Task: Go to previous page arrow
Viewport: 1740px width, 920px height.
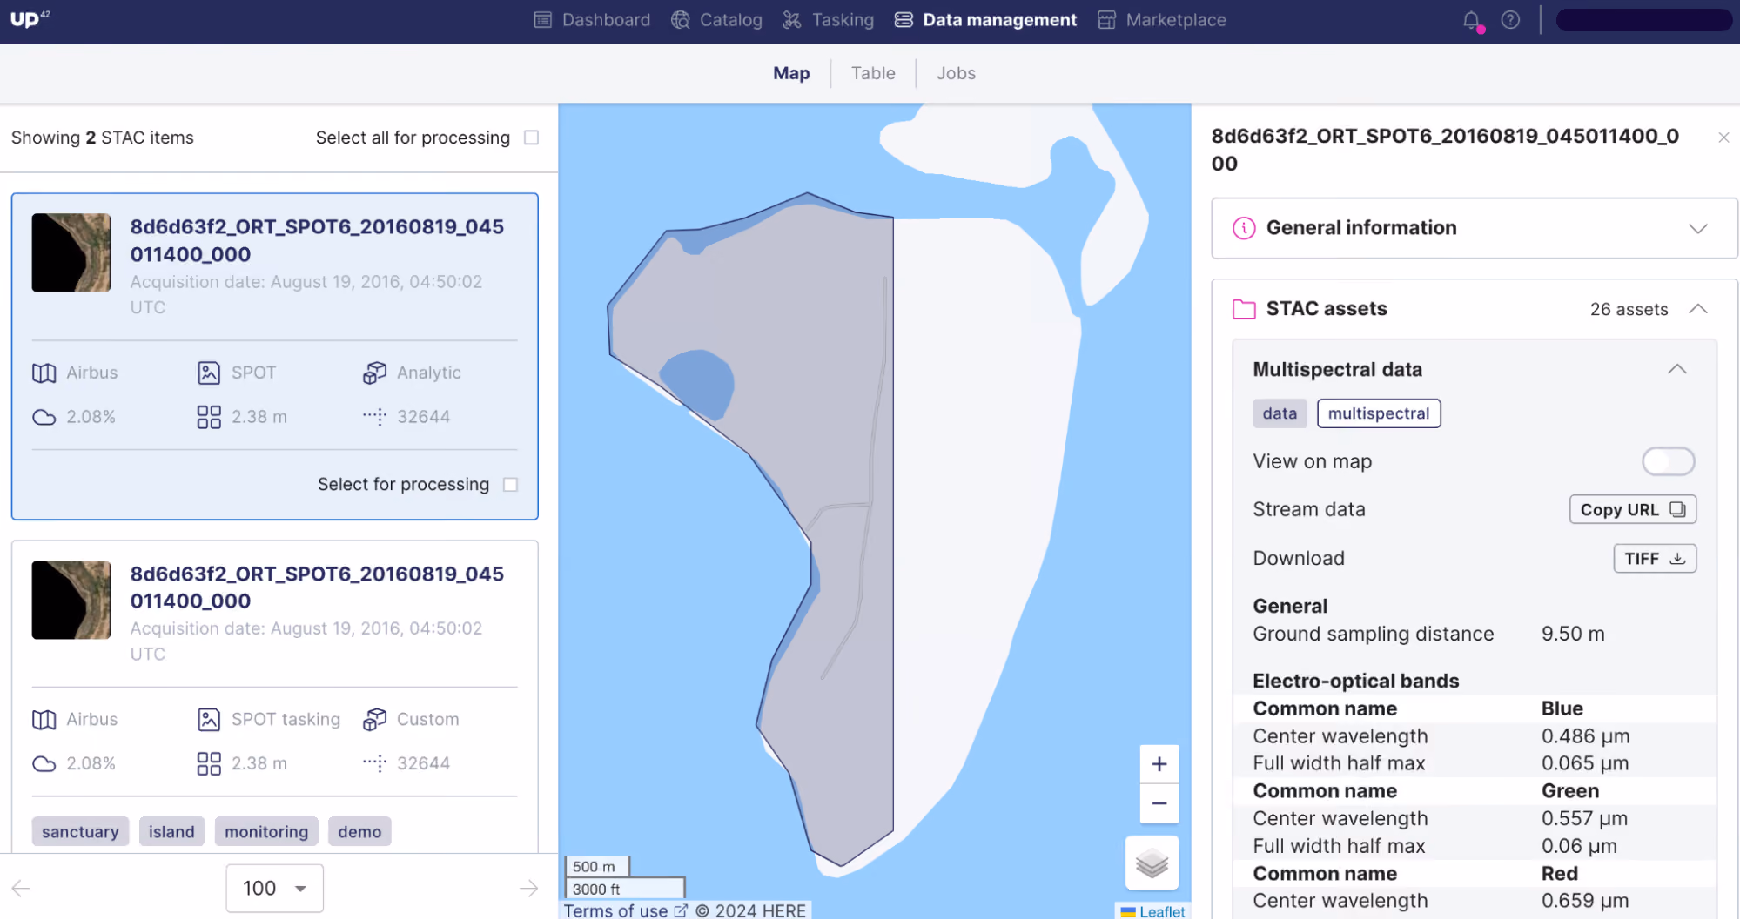Action: click(x=21, y=888)
